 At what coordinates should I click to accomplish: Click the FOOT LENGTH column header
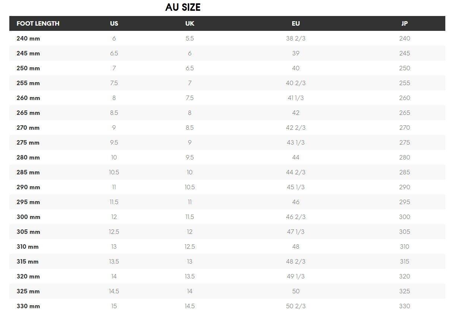(x=38, y=23)
